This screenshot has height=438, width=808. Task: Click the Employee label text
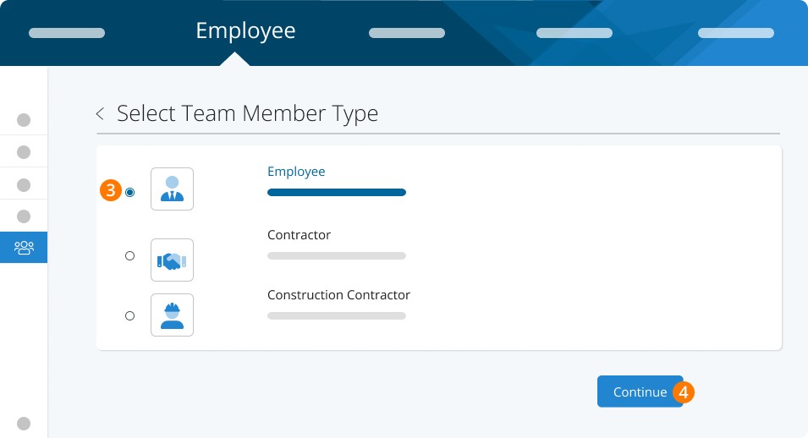click(296, 172)
